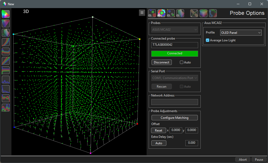Screen dimensions: 268x163
Task: Click the RGB dots settings icon
Action: click(x=152, y=13)
